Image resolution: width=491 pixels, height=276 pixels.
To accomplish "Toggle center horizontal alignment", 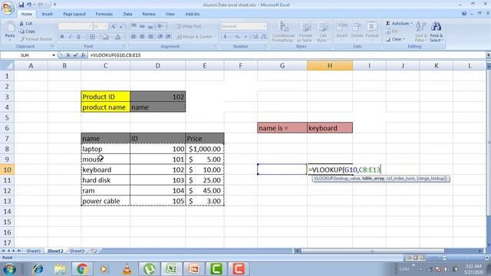I will pyautogui.click(x=142, y=37).
